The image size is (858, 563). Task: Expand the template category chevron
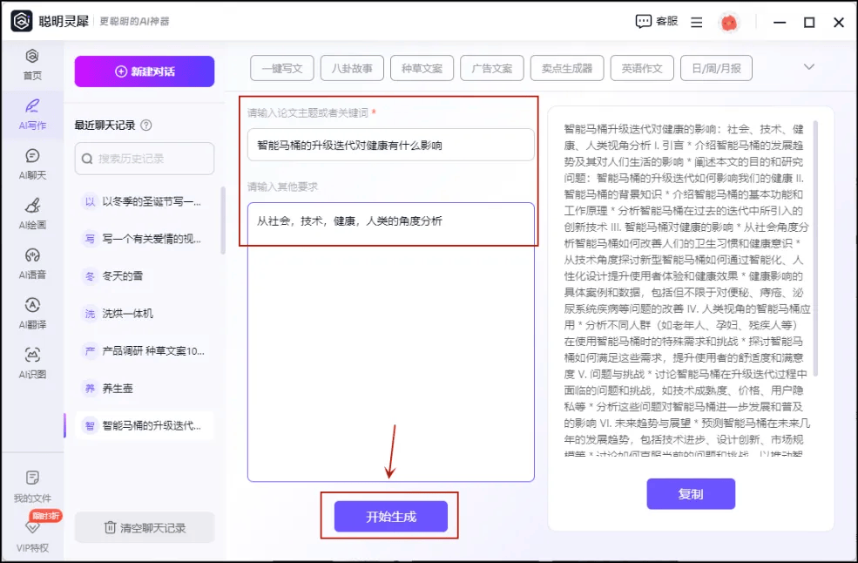click(808, 67)
